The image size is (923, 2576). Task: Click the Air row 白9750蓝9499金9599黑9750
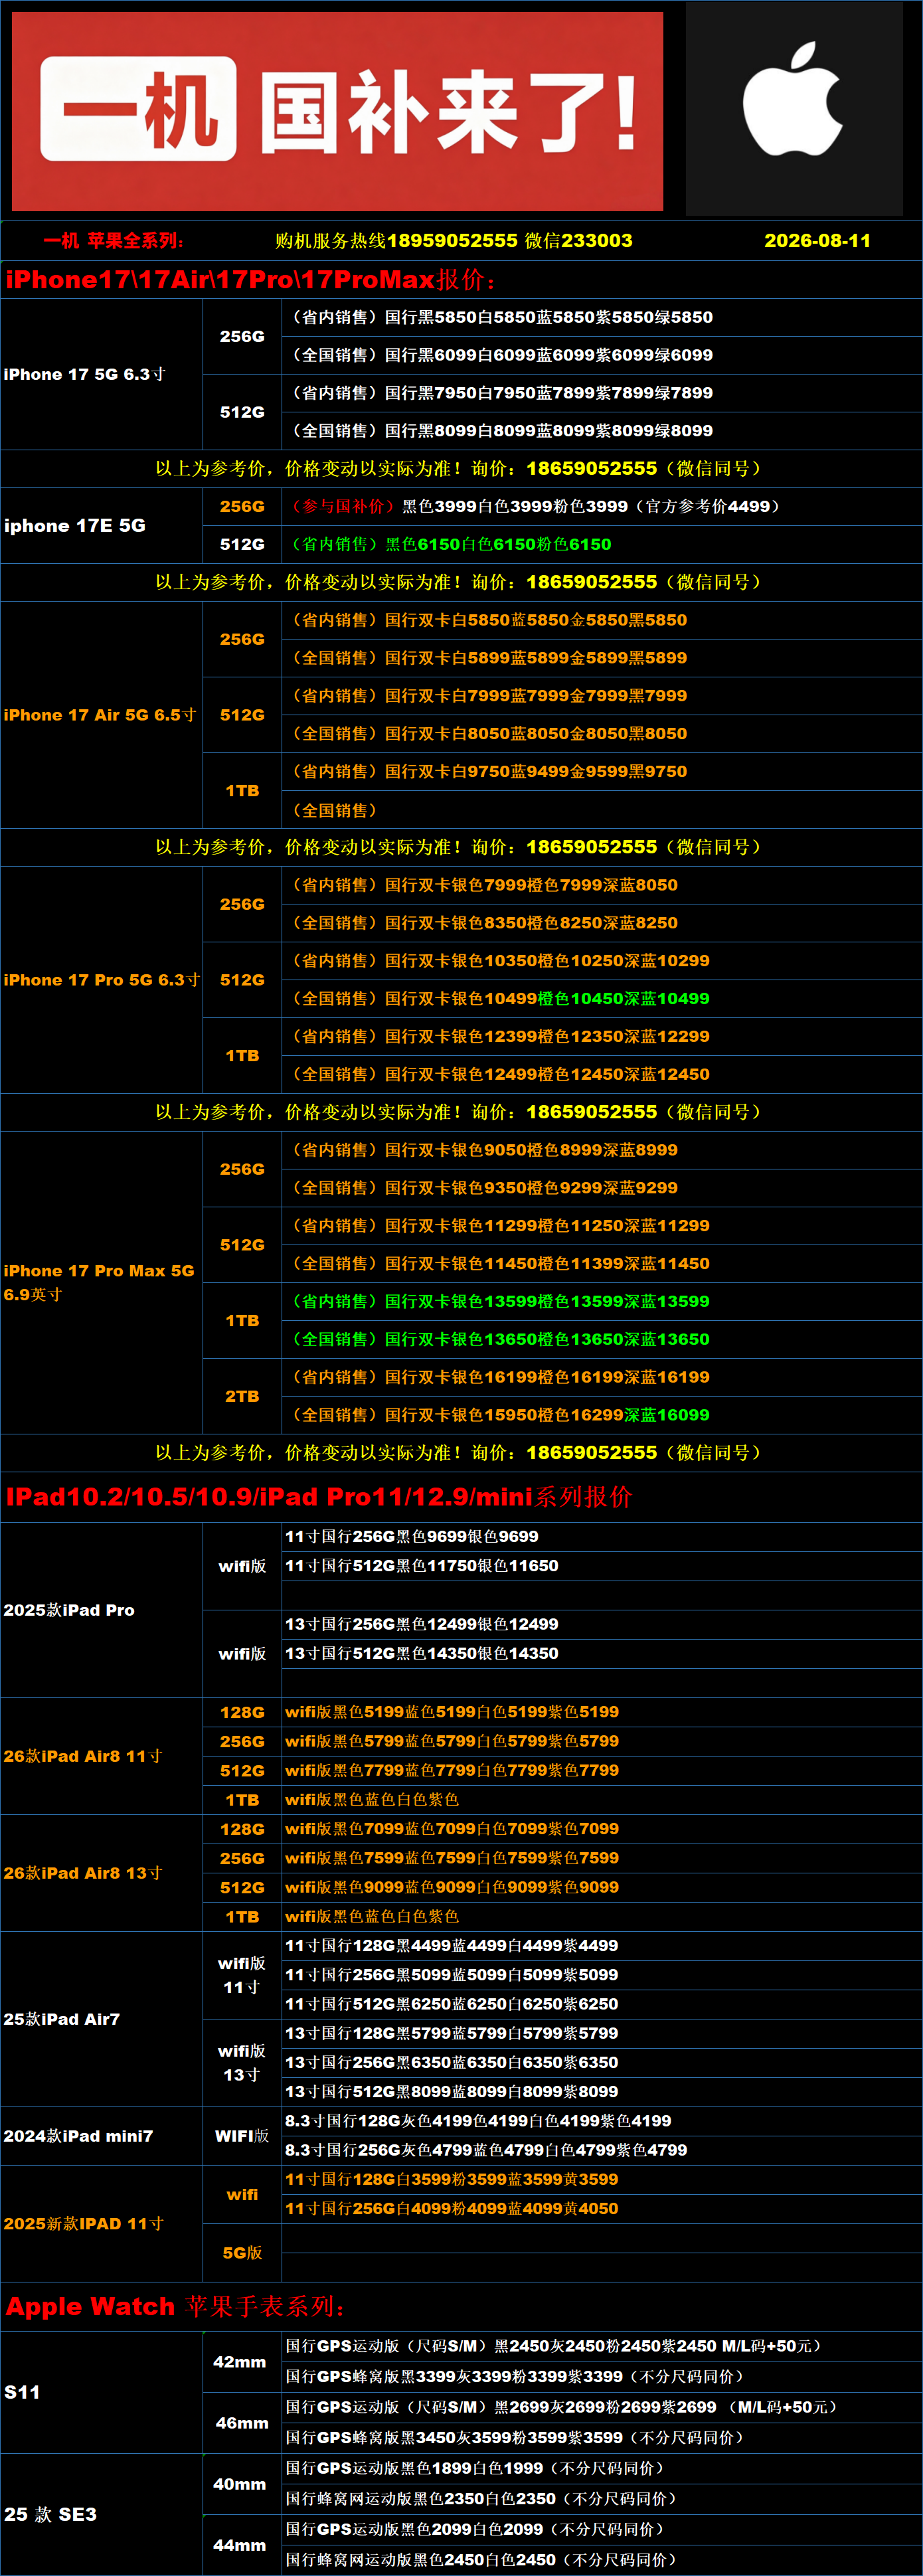tap(602, 772)
